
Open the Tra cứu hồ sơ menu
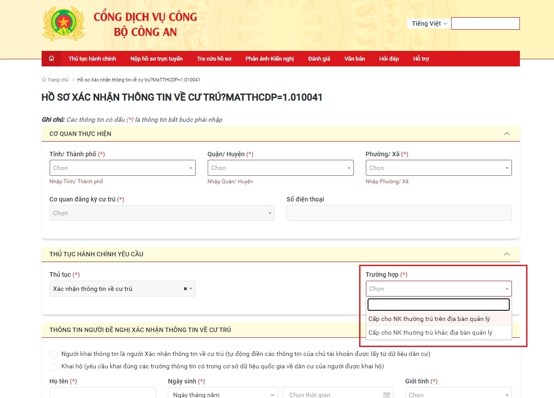tap(214, 58)
